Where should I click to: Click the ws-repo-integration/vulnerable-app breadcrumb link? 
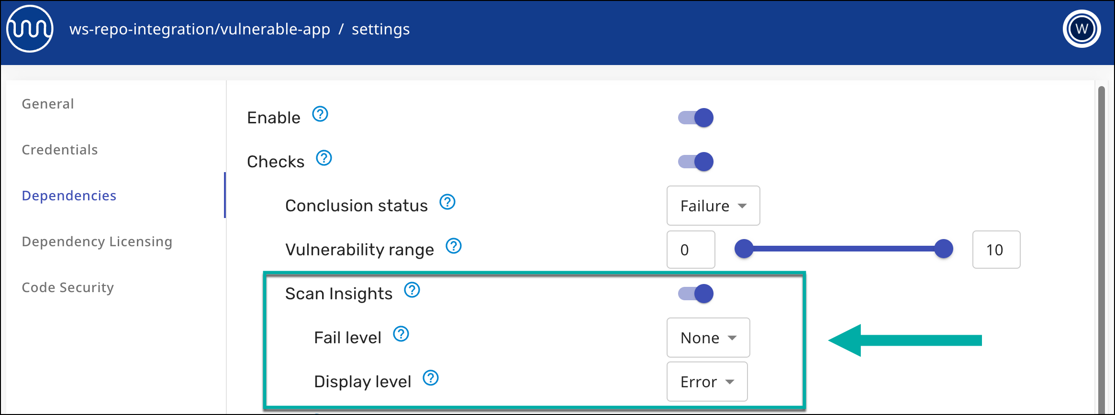pyautogui.click(x=200, y=29)
